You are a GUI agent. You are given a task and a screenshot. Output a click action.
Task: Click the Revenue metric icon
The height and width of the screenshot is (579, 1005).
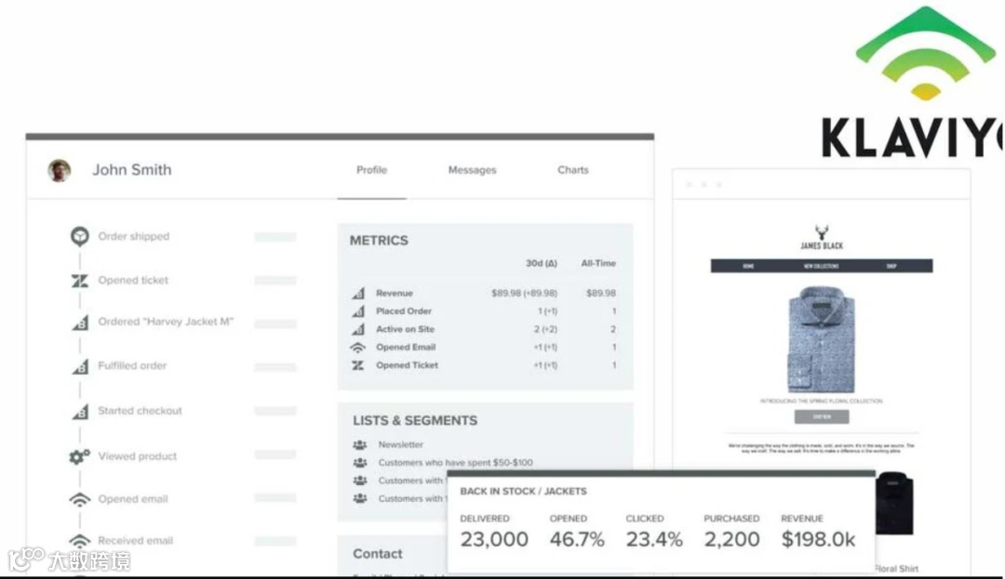click(358, 293)
